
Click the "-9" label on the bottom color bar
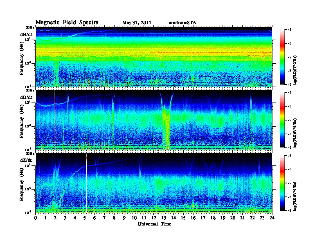290,210
